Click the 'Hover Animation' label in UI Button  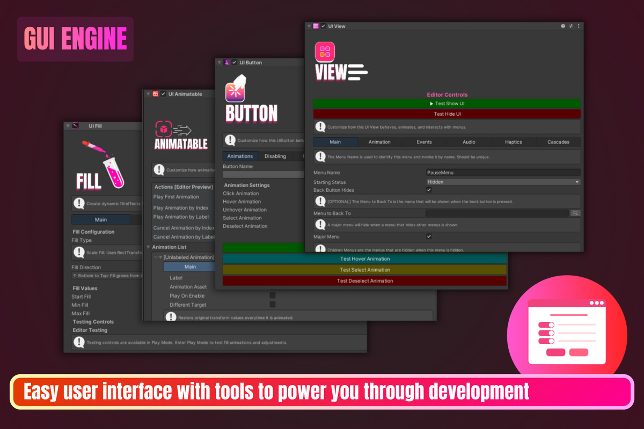[242, 202]
